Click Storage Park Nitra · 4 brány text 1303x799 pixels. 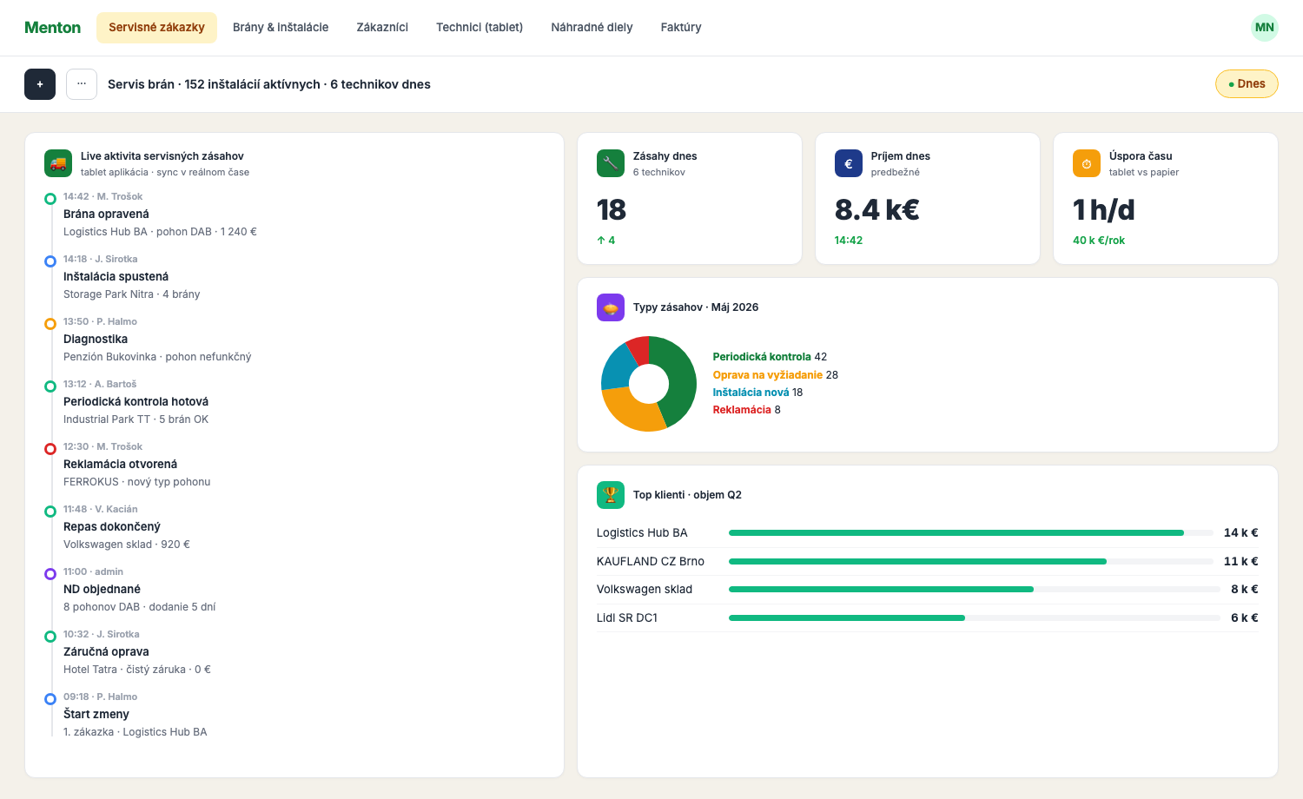132,294
